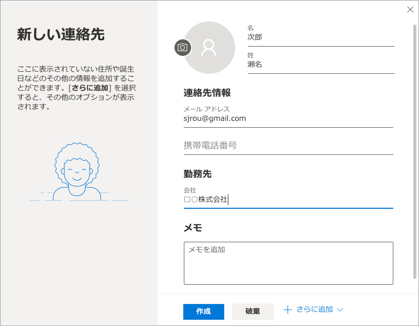
Task: Click the person avatar placeholder
Action: coord(210,48)
